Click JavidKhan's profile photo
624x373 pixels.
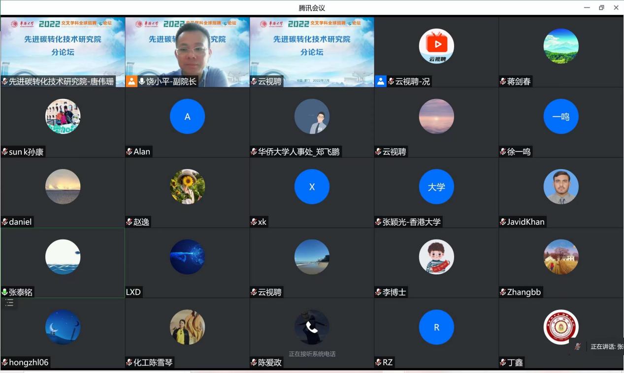[x=561, y=187]
